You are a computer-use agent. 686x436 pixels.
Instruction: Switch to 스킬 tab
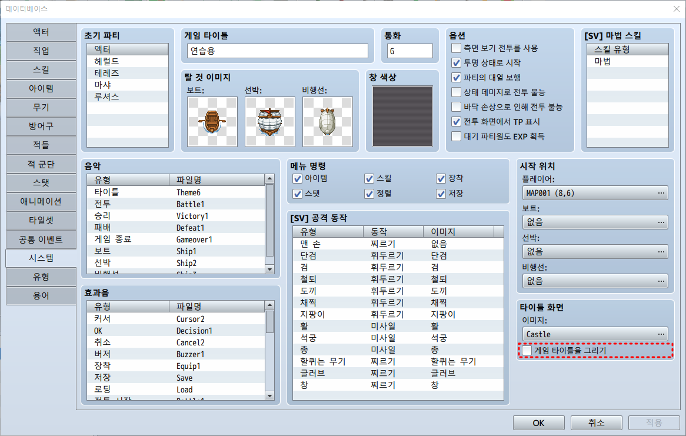click(x=41, y=69)
